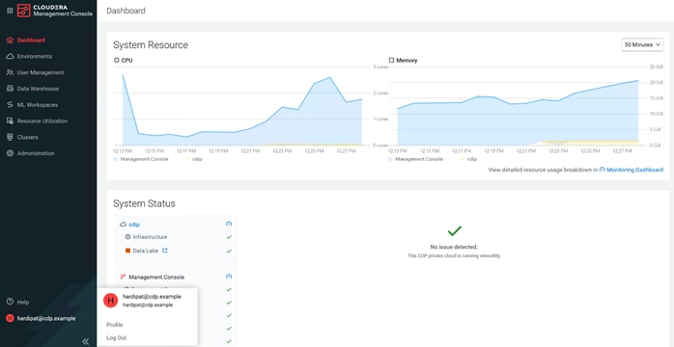Click the Data Warehouse icon

[10, 89]
